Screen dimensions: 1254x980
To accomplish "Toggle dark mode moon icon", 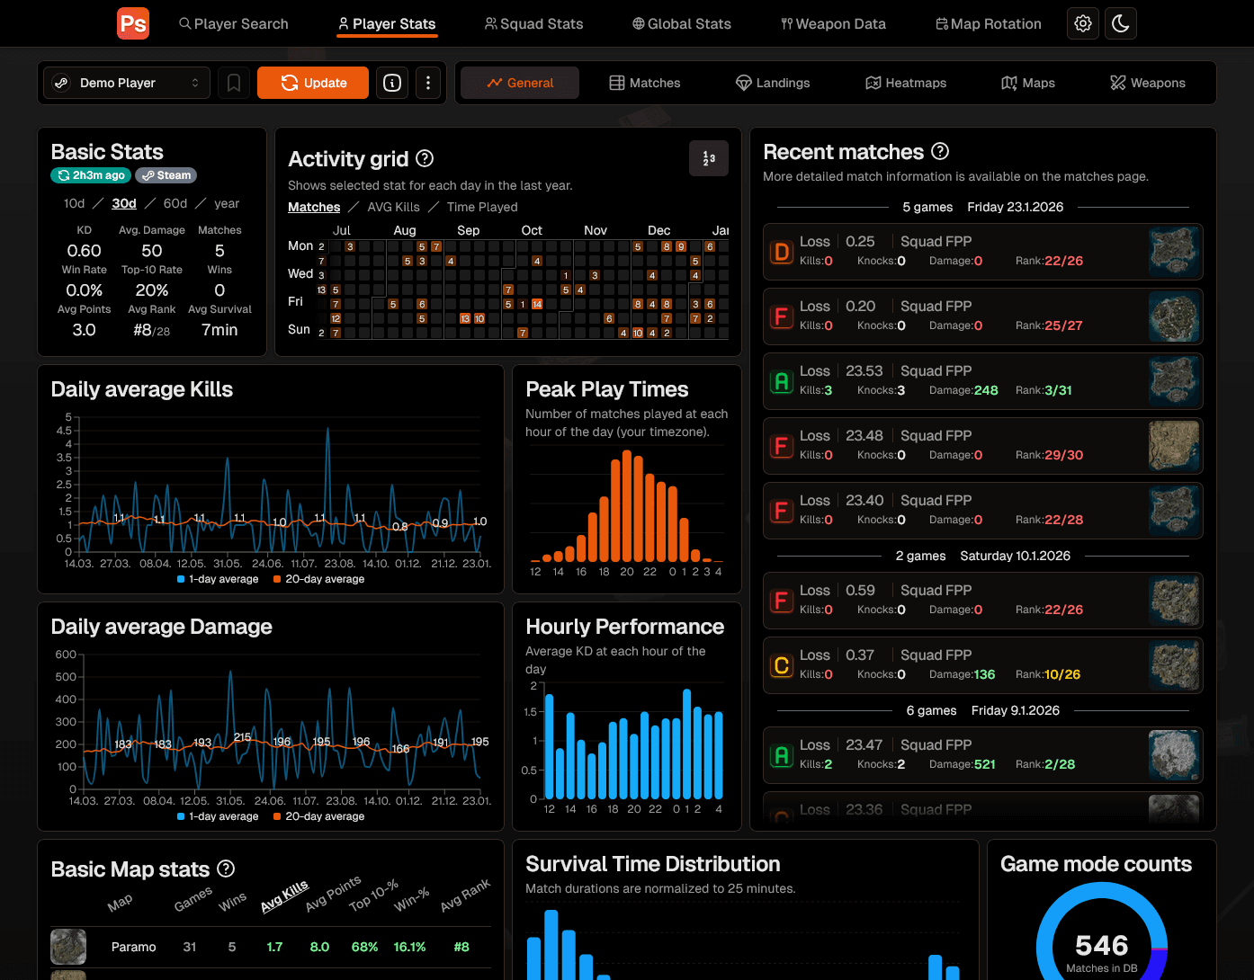I will (x=1120, y=23).
